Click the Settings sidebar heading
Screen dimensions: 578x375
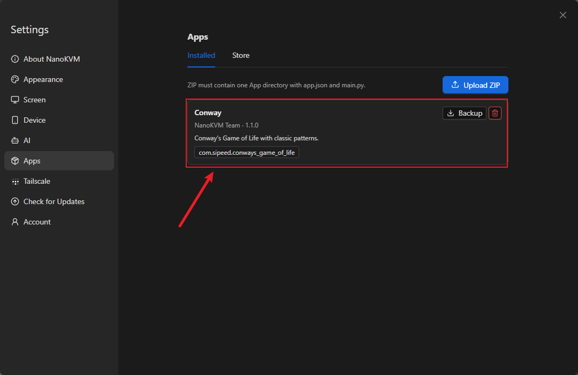click(x=29, y=29)
